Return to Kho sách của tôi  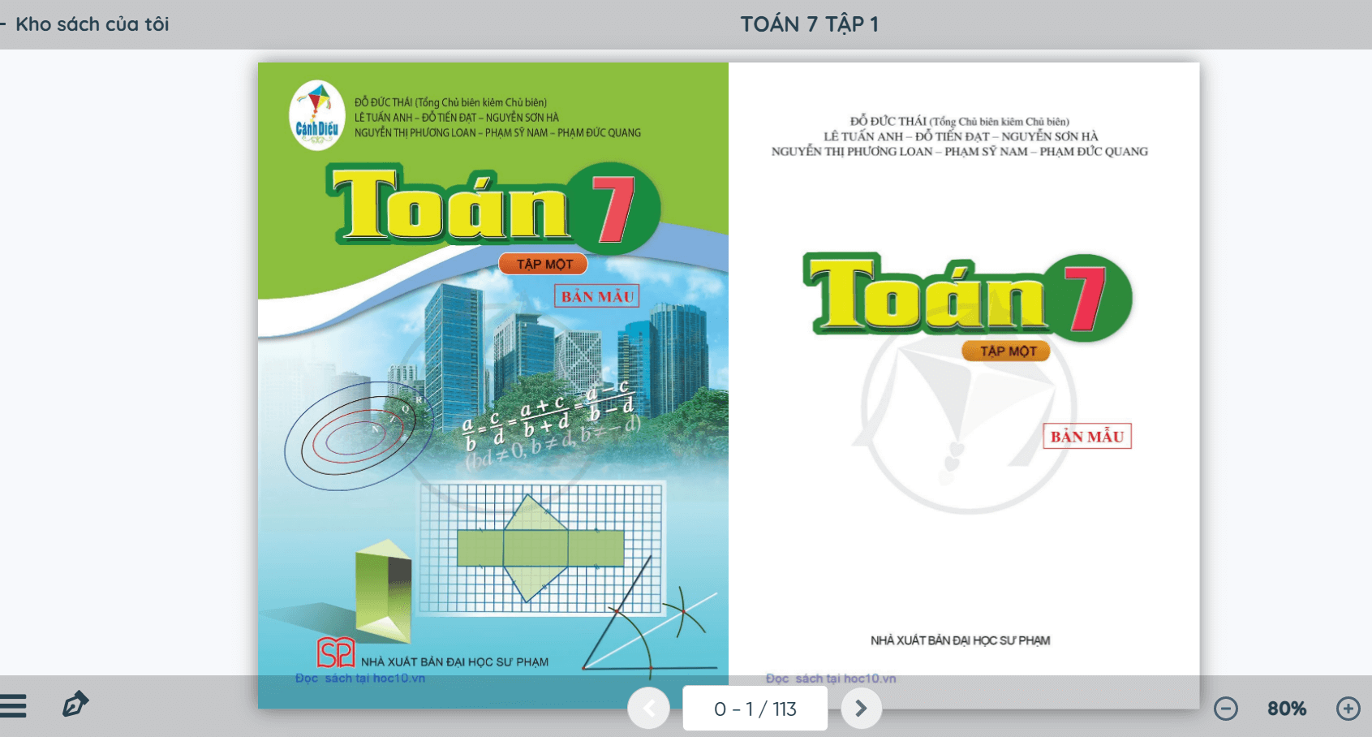(x=86, y=24)
